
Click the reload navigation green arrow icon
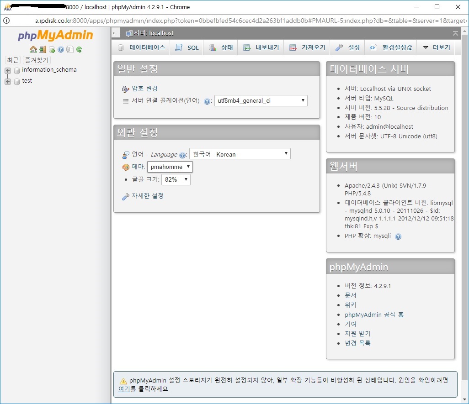tap(79, 49)
